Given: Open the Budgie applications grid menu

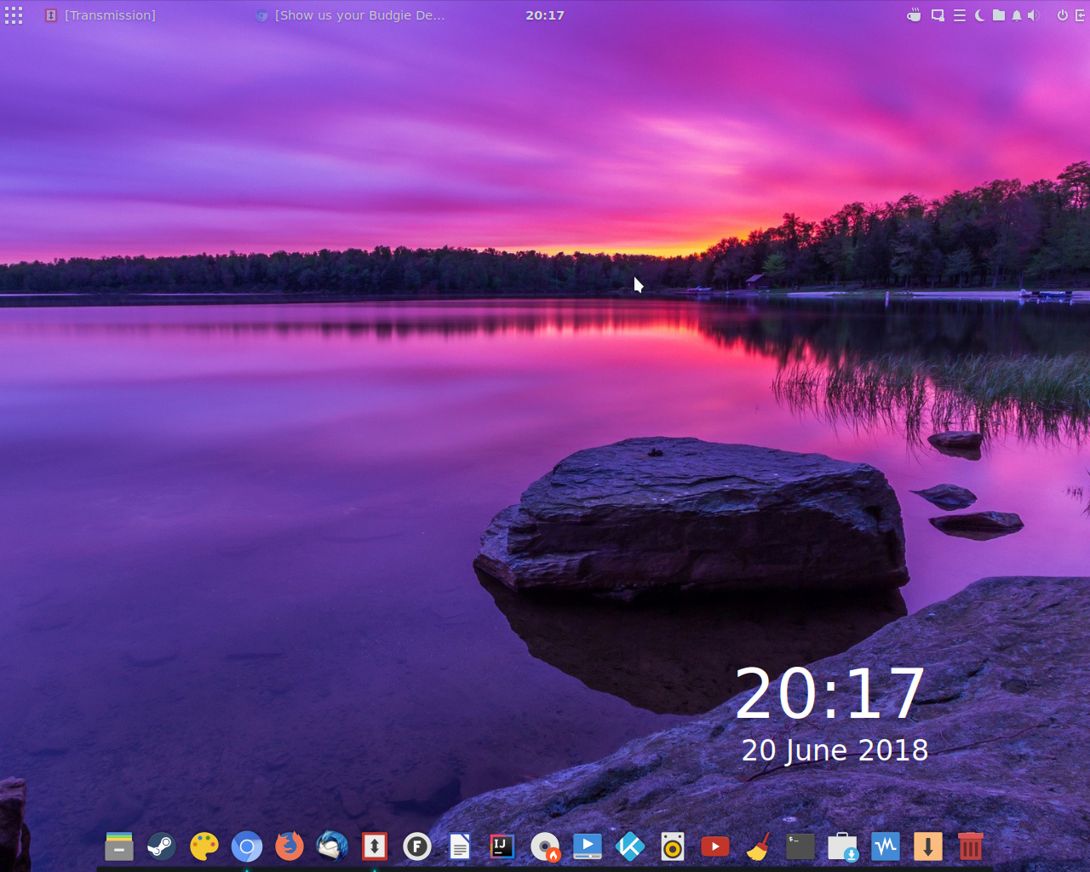Looking at the screenshot, I should [14, 15].
